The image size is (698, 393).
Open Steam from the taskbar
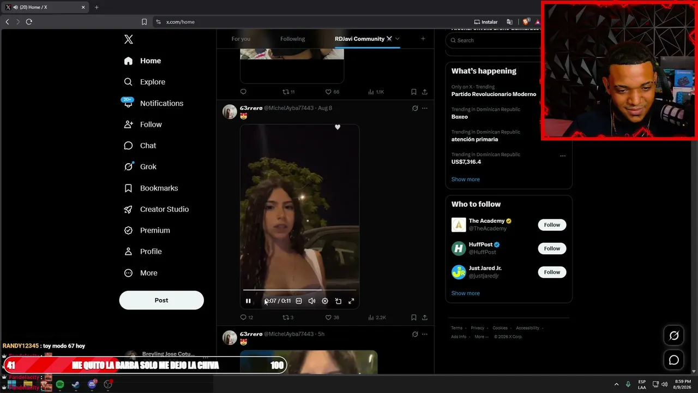(76, 384)
